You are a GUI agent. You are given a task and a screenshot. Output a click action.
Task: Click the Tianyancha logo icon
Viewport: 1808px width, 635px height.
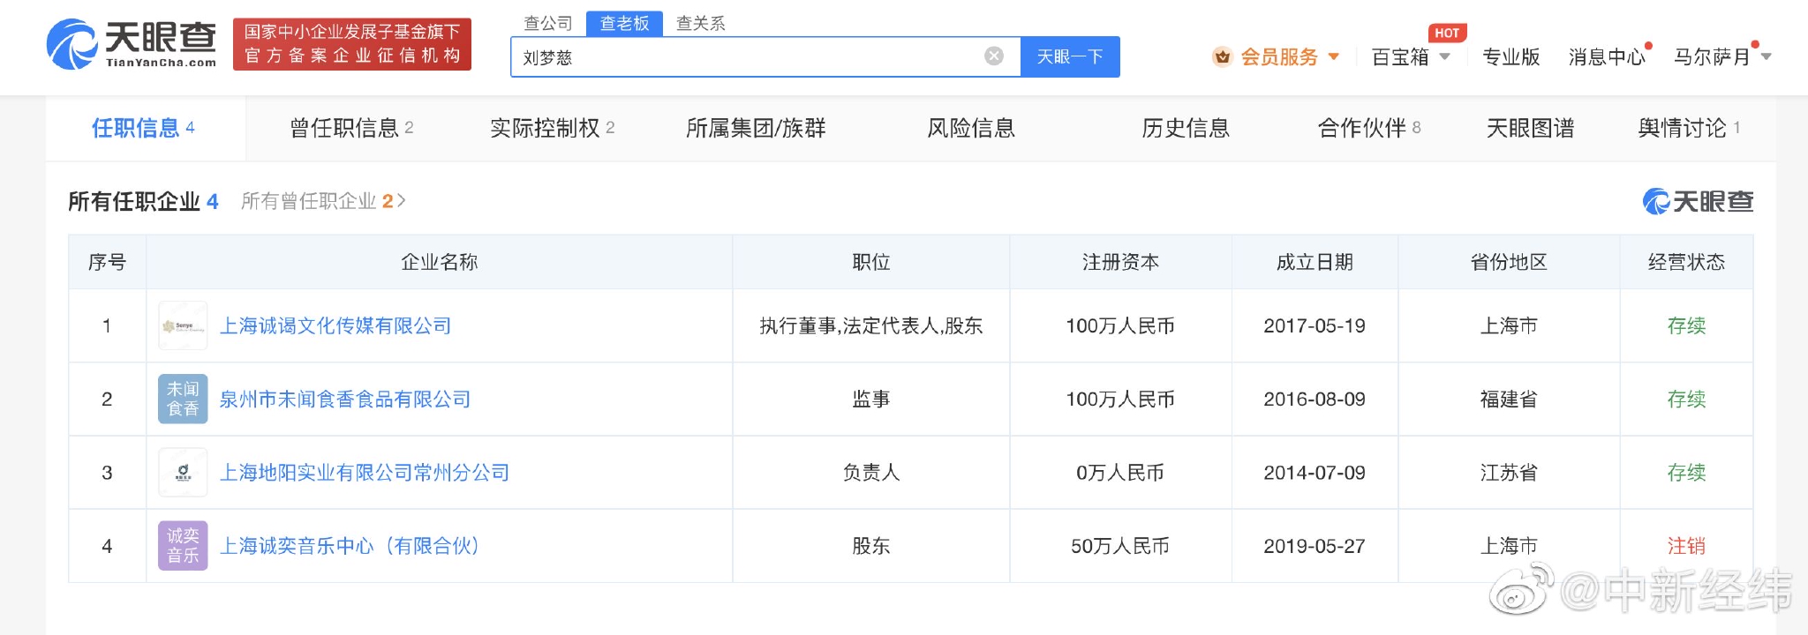[72, 44]
